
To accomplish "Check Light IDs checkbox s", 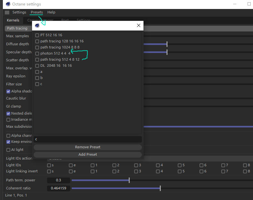I will pyautogui.click(x=49, y=165).
